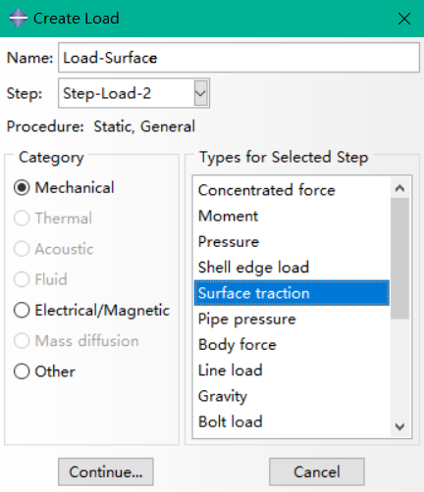Image resolution: width=424 pixels, height=492 pixels.
Task: Choose Concentrated force load type
Action: pos(291,190)
